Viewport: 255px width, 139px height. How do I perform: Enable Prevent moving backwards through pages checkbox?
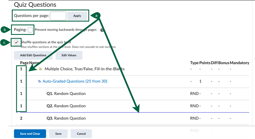tap(30, 30)
